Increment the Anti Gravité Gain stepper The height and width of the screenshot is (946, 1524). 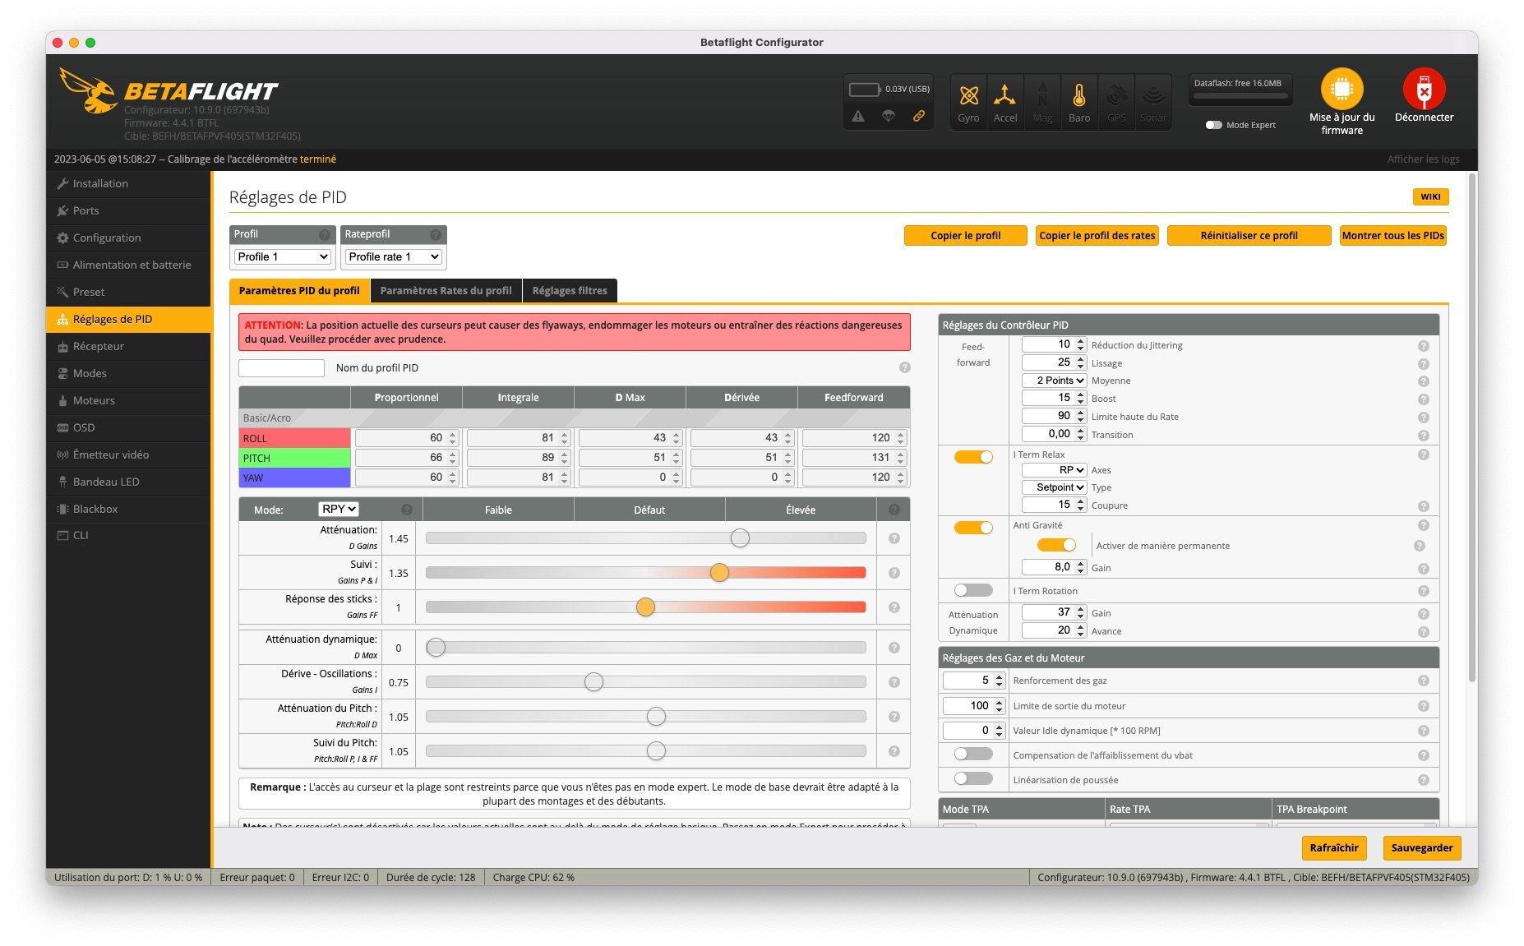1081,564
